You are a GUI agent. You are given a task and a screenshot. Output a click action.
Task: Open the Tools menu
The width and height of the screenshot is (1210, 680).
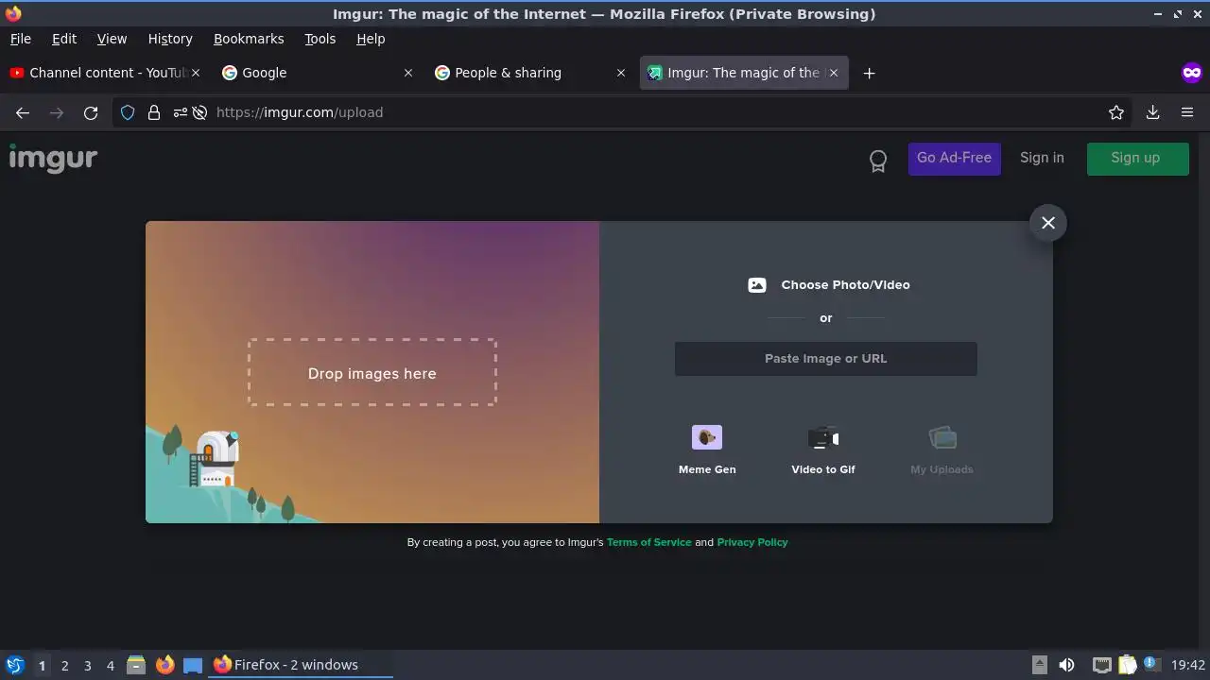click(x=320, y=39)
